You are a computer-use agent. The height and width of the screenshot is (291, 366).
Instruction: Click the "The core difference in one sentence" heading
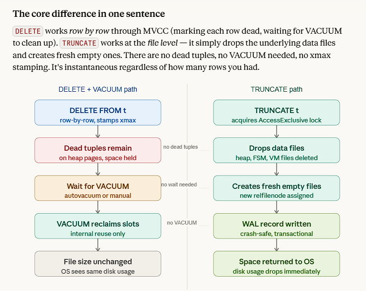[x=89, y=13]
